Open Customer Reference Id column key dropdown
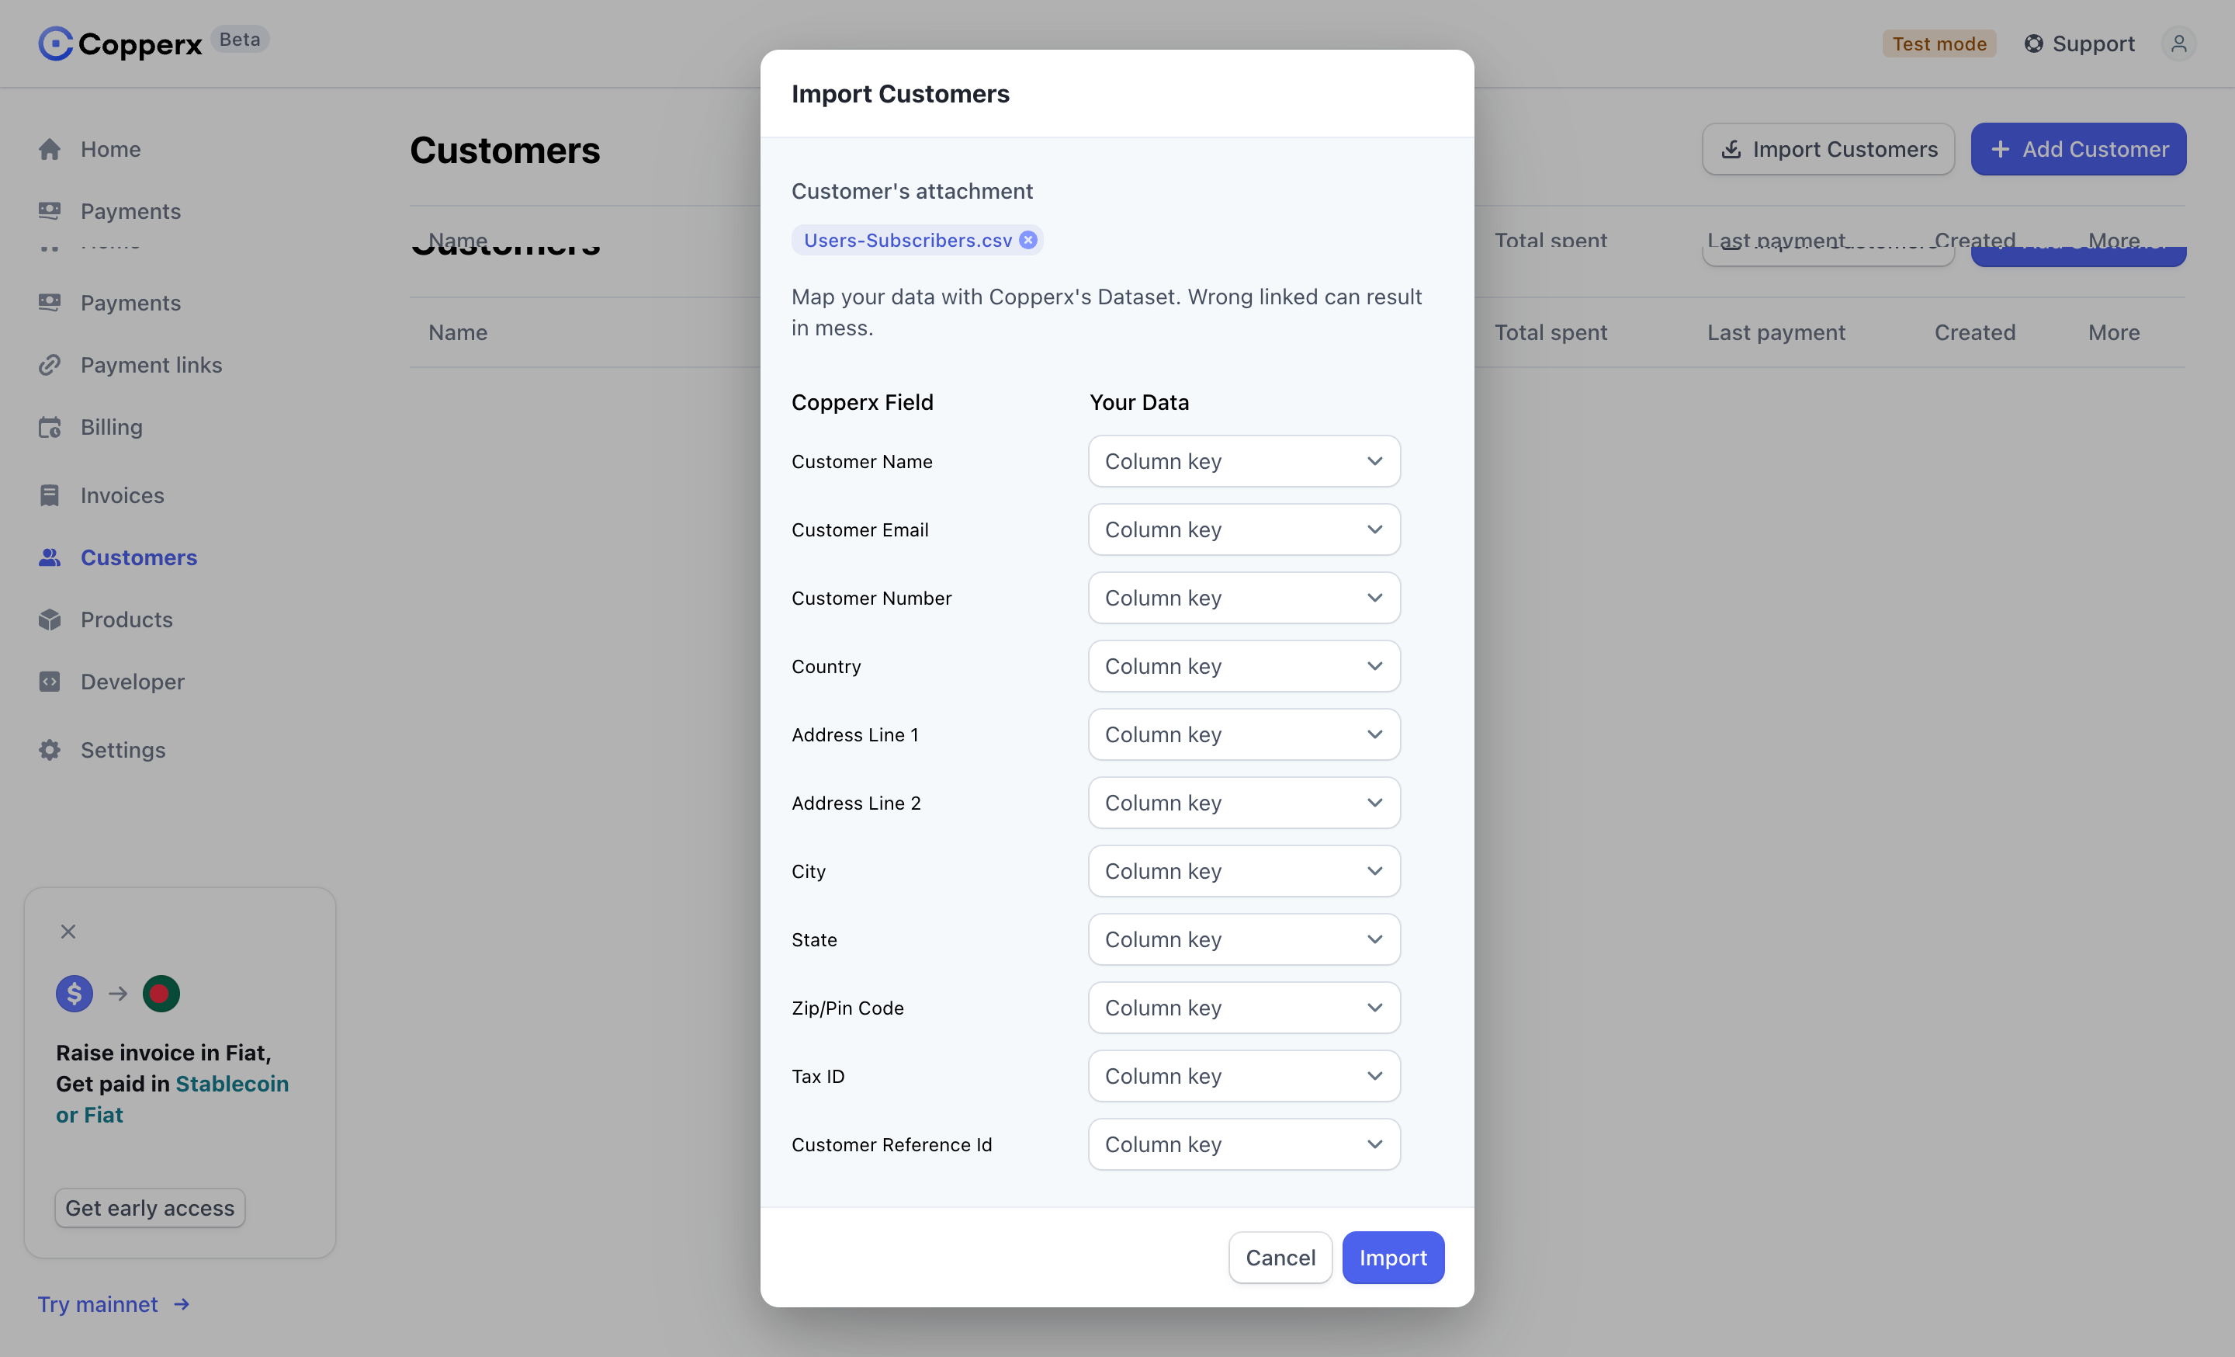2235x1357 pixels. point(1243,1145)
